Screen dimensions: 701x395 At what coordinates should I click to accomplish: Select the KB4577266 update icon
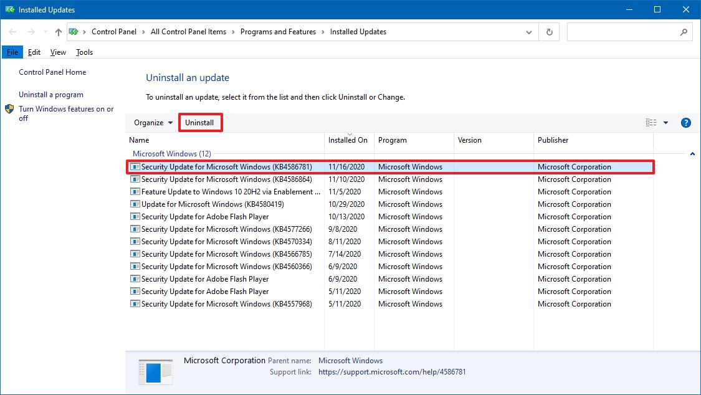[135, 229]
